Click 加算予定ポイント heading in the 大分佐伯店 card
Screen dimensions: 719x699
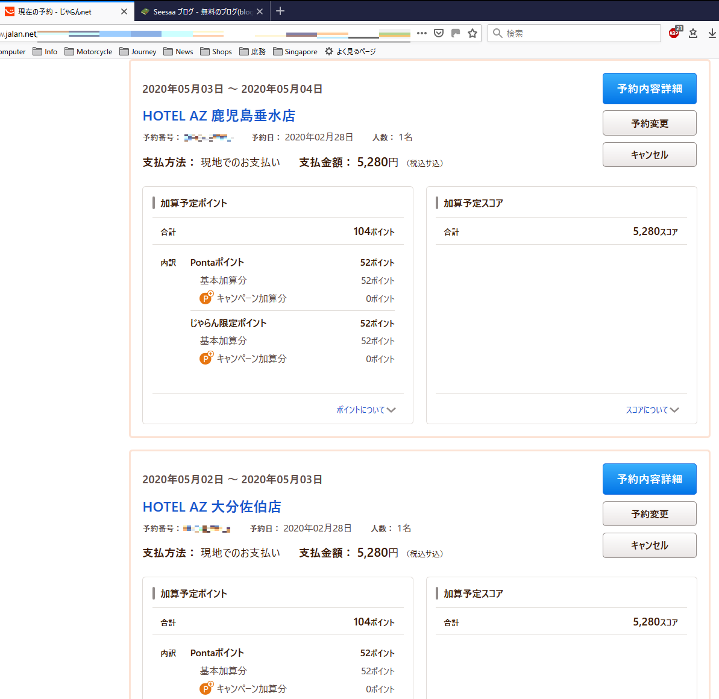click(193, 594)
